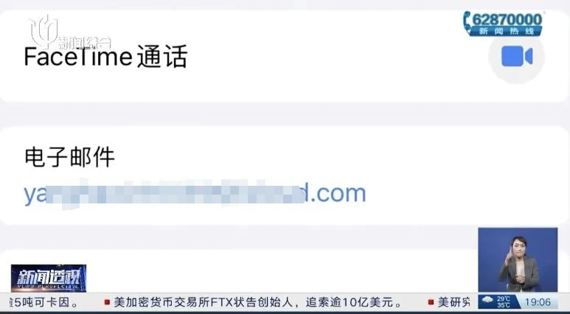The image size is (570, 314).
Task: Click the 29°C 35°C temperature readout
Action: (503, 301)
